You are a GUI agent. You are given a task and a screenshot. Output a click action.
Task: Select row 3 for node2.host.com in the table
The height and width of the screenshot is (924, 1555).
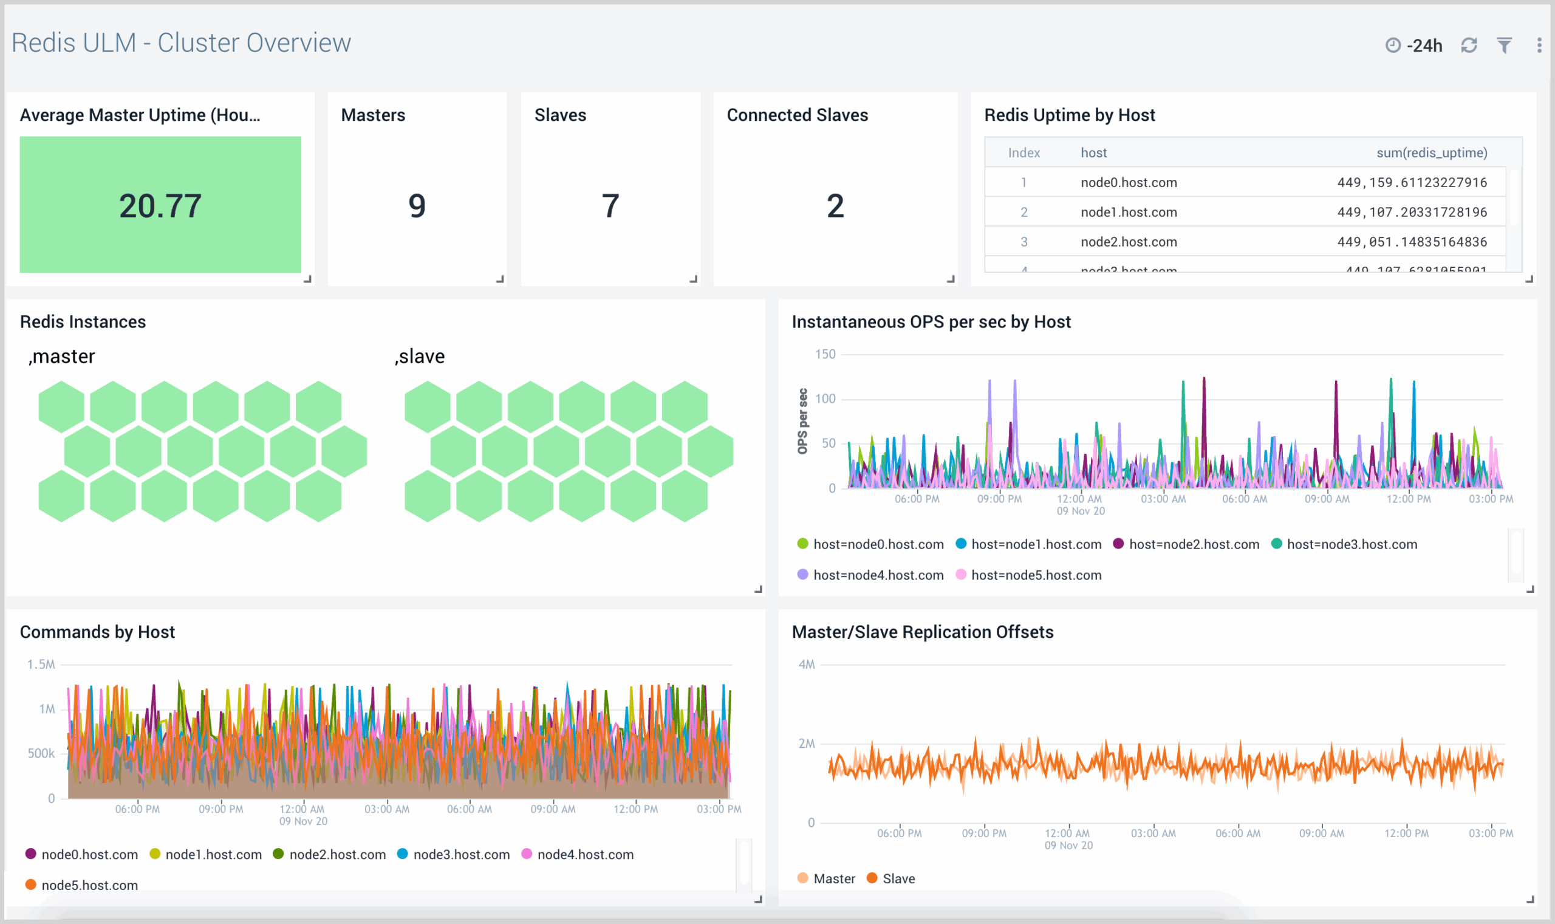(1128, 242)
